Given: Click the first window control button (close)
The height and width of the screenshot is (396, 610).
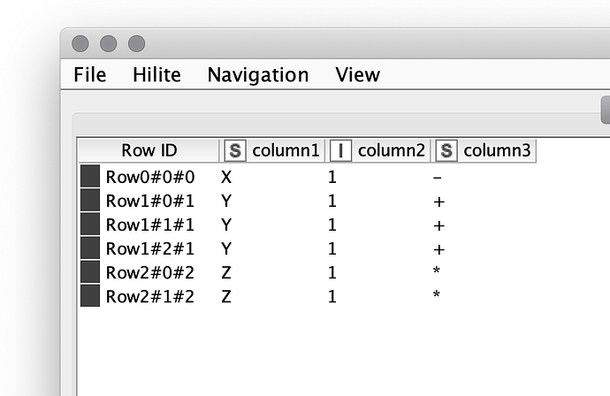Looking at the screenshot, I should pos(80,43).
